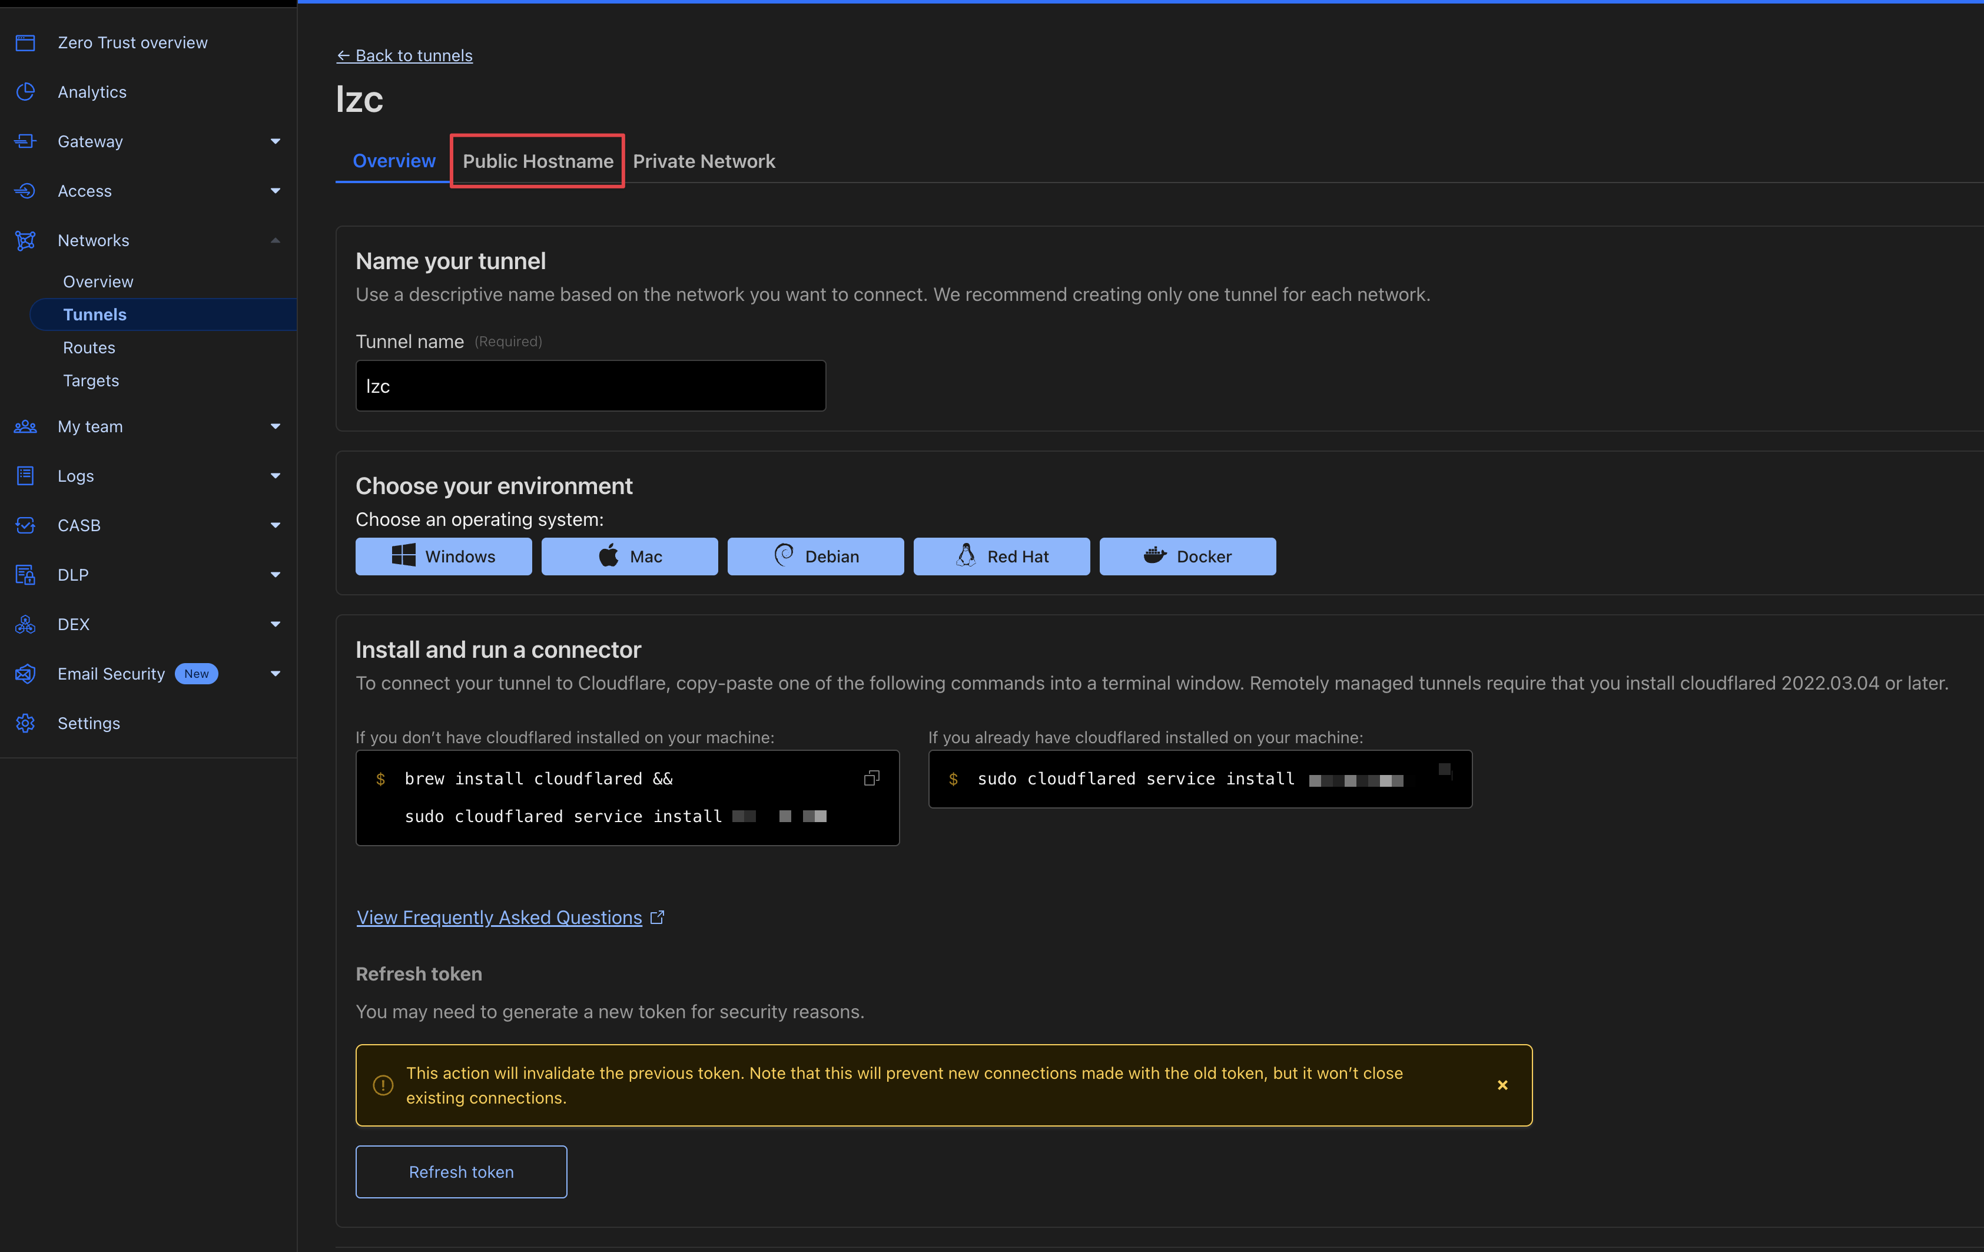Viewport: 1984px width, 1252px height.
Task: Click the Gateway sidebar icon
Action: point(25,142)
